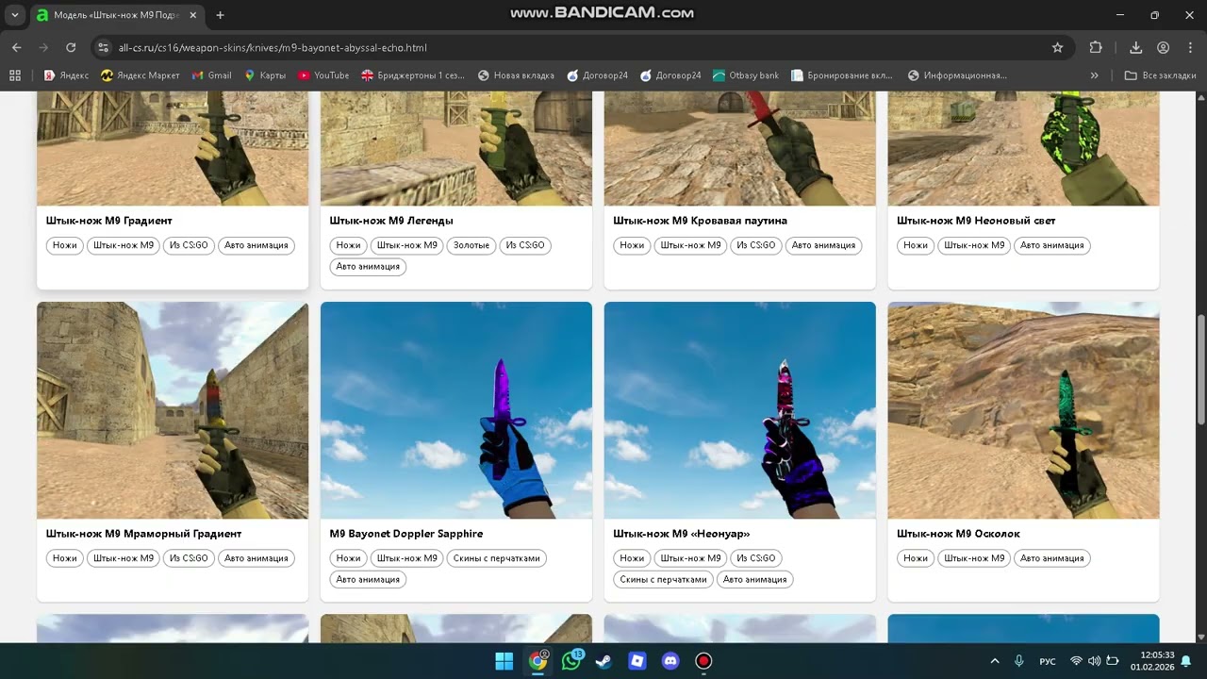Open Wi-Fi network settings in tray
The width and height of the screenshot is (1207, 679).
pos(1076,661)
